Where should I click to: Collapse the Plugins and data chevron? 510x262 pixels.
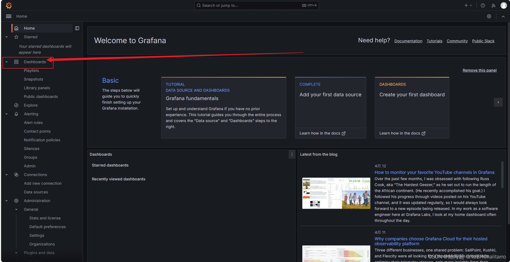tap(16, 253)
